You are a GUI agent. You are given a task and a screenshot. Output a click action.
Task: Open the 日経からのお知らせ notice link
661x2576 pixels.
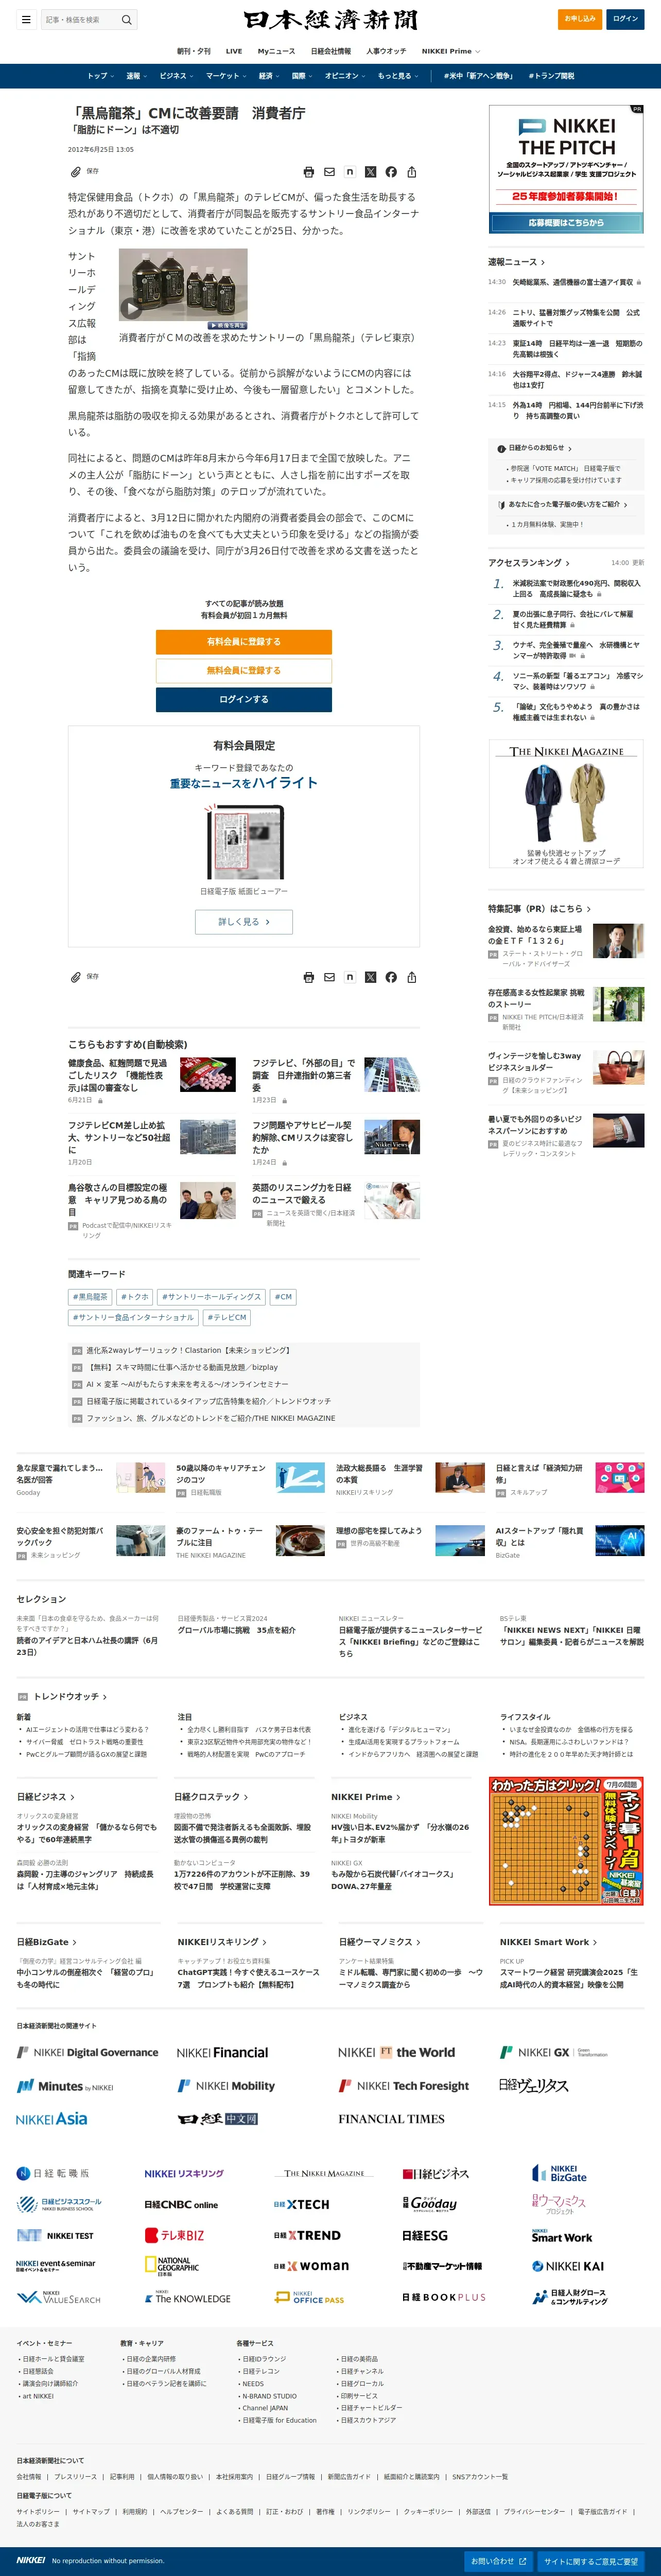535,448
